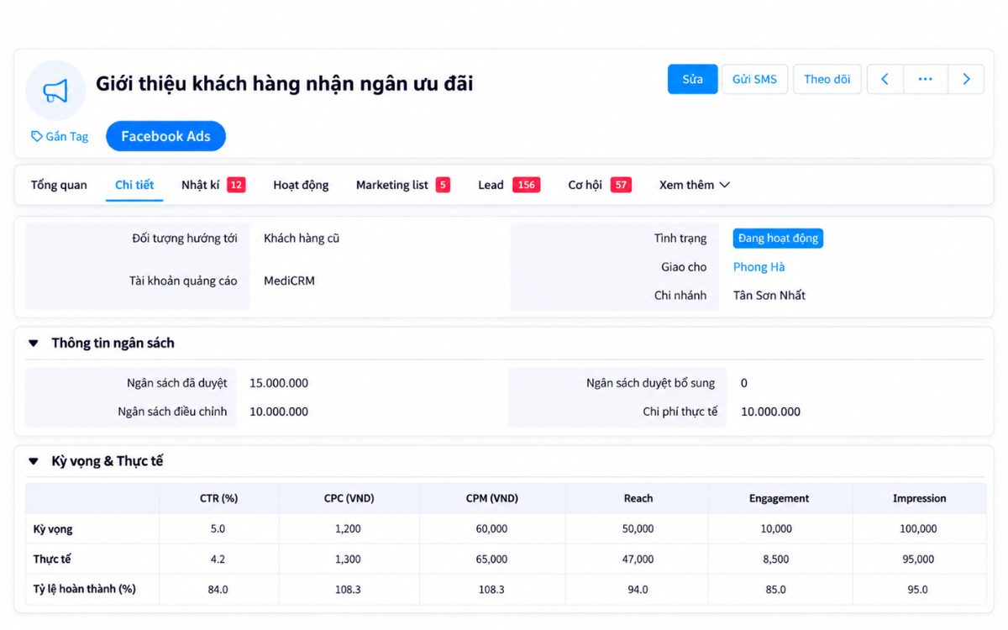The width and height of the screenshot is (1008, 630).
Task: Click the Facebook Ads channel pill
Action: [165, 136]
